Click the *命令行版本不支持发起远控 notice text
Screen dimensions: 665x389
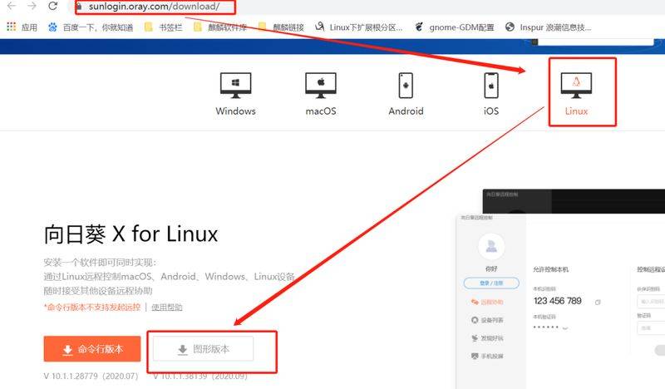pos(92,308)
